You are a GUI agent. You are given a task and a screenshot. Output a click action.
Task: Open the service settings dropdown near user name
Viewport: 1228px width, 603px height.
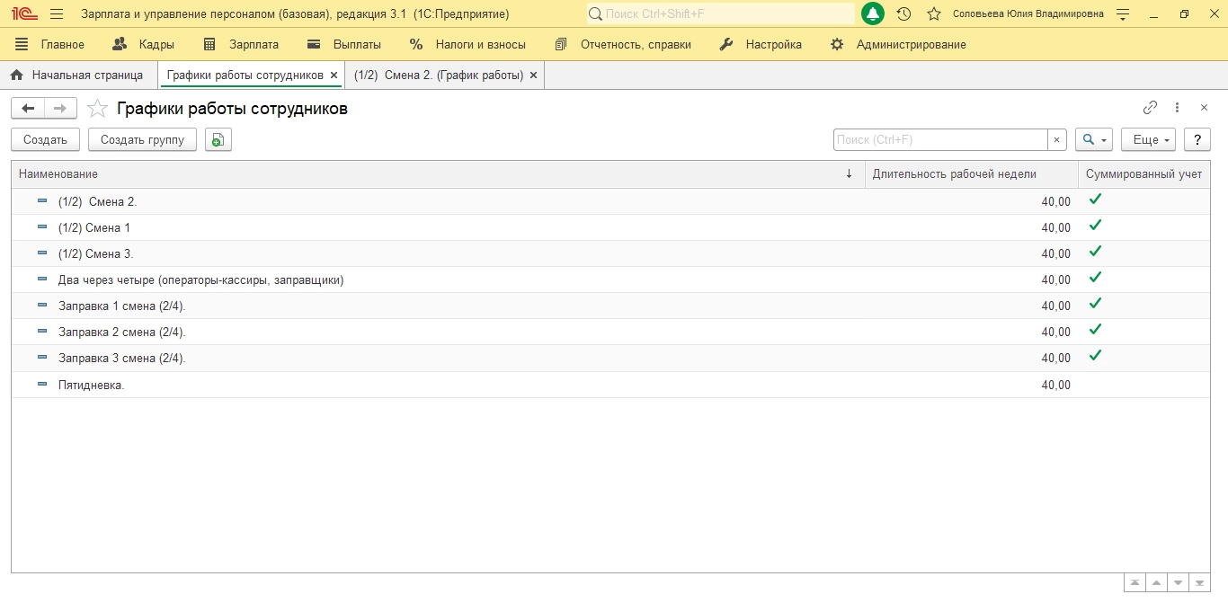click(x=1122, y=14)
